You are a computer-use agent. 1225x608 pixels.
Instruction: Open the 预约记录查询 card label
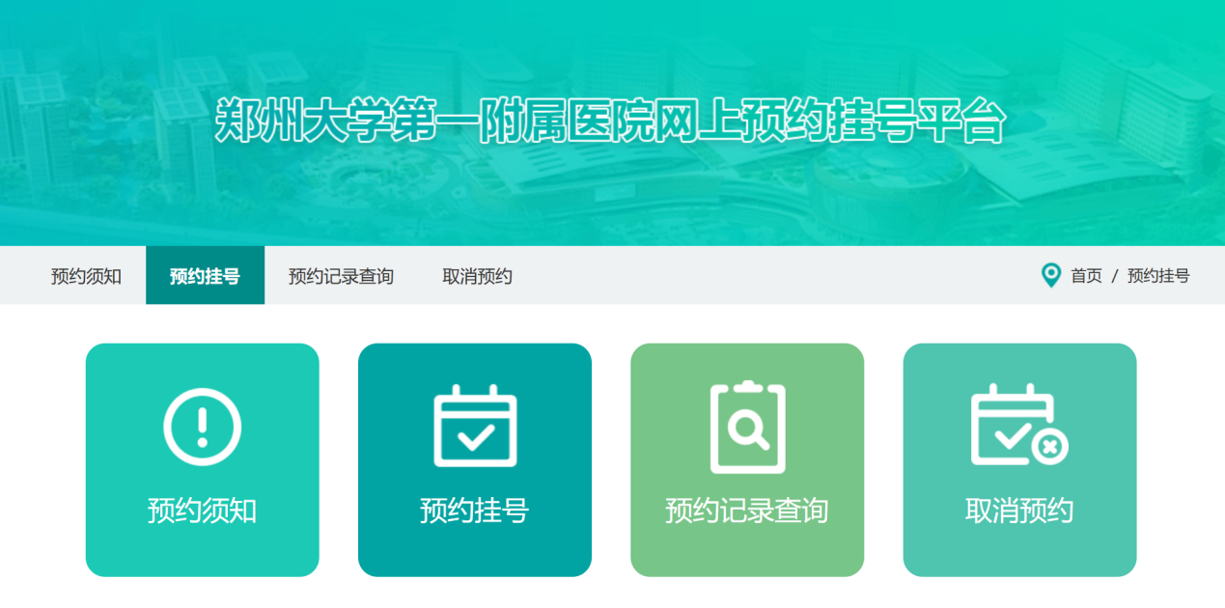coord(747,511)
